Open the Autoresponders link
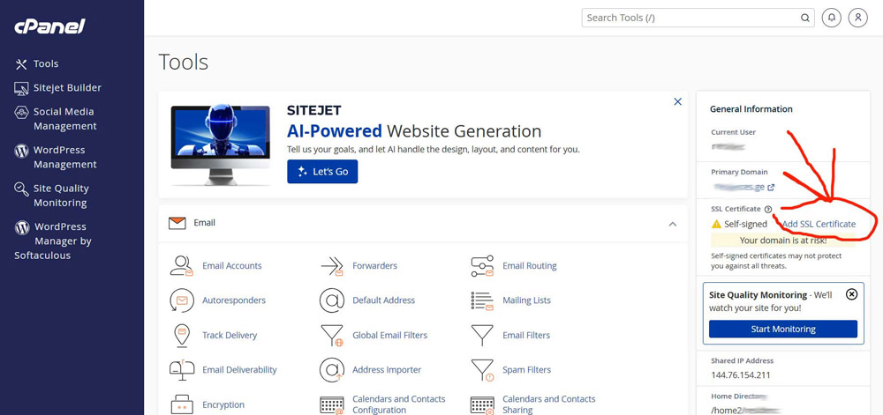 [x=234, y=300]
